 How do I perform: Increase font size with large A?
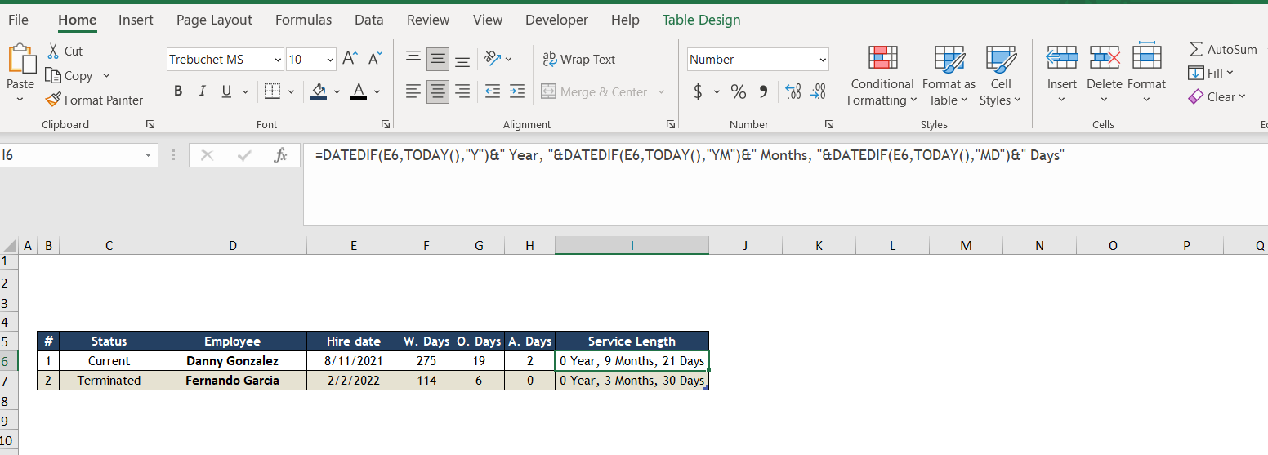click(350, 59)
